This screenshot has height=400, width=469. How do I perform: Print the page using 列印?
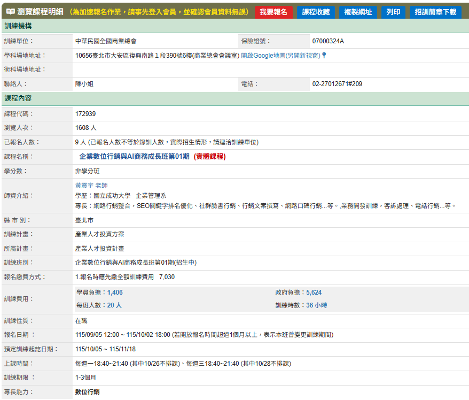coord(393,12)
